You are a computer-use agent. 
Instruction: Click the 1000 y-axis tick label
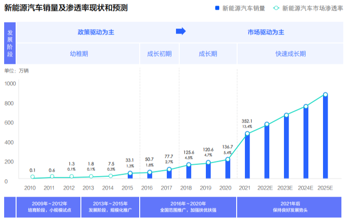point(10,84)
